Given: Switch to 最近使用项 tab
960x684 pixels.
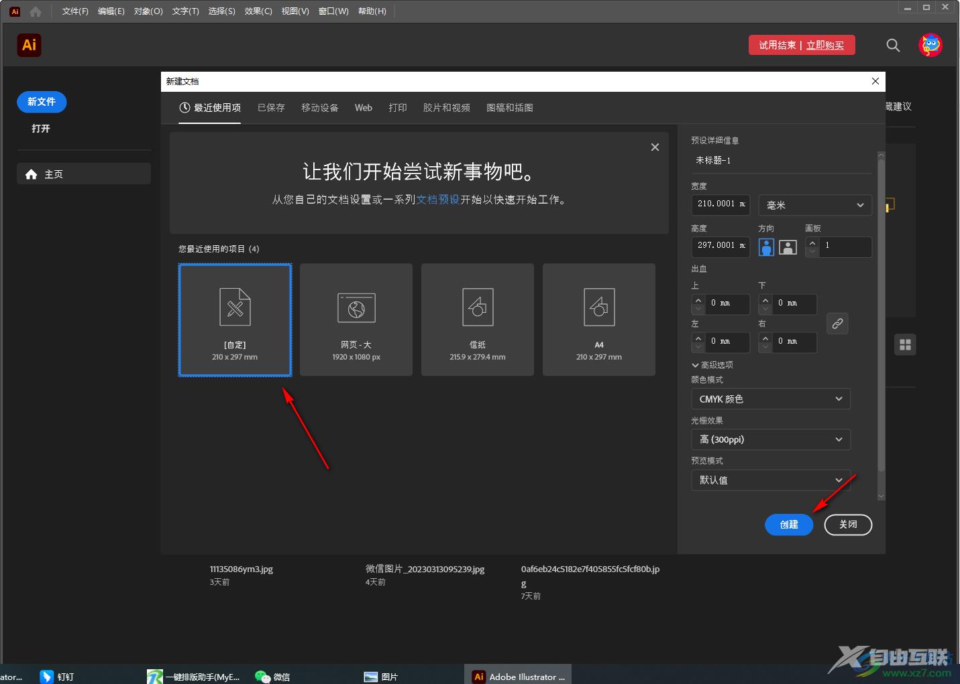Looking at the screenshot, I should pyautogui.click(x=210, y=108).
